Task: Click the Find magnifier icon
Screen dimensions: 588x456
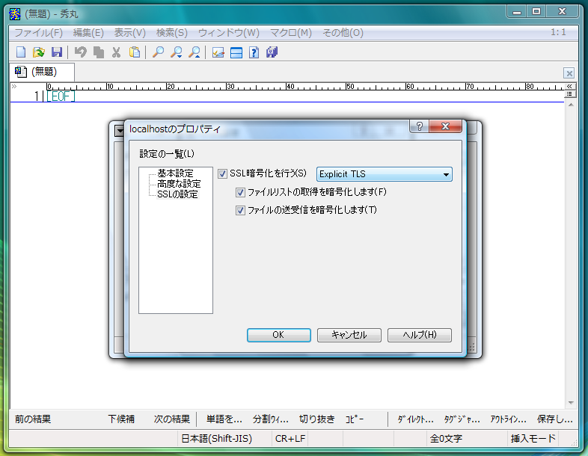Action: point(158,52)
